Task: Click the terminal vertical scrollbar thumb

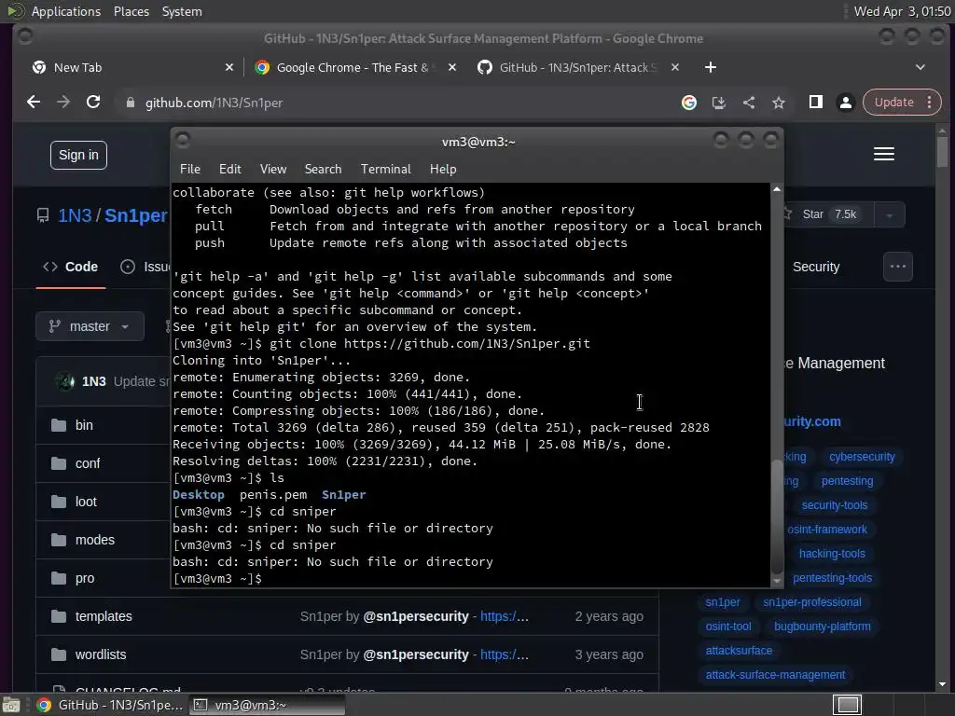Action: click(777, 516)
